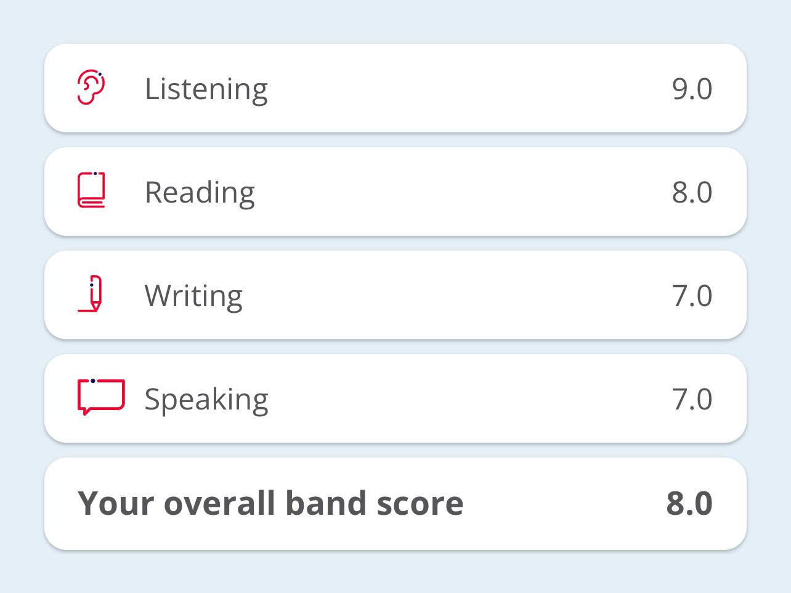Click blank space in overall band card

click(564, 503)
